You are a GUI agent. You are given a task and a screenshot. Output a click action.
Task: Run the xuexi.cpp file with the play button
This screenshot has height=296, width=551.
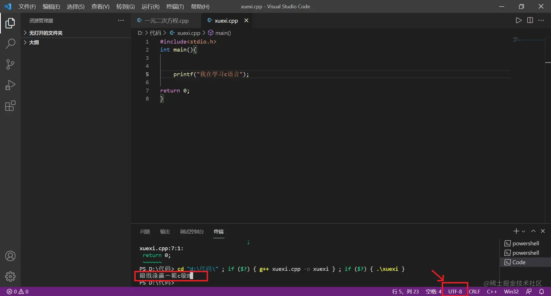[519, 20]
